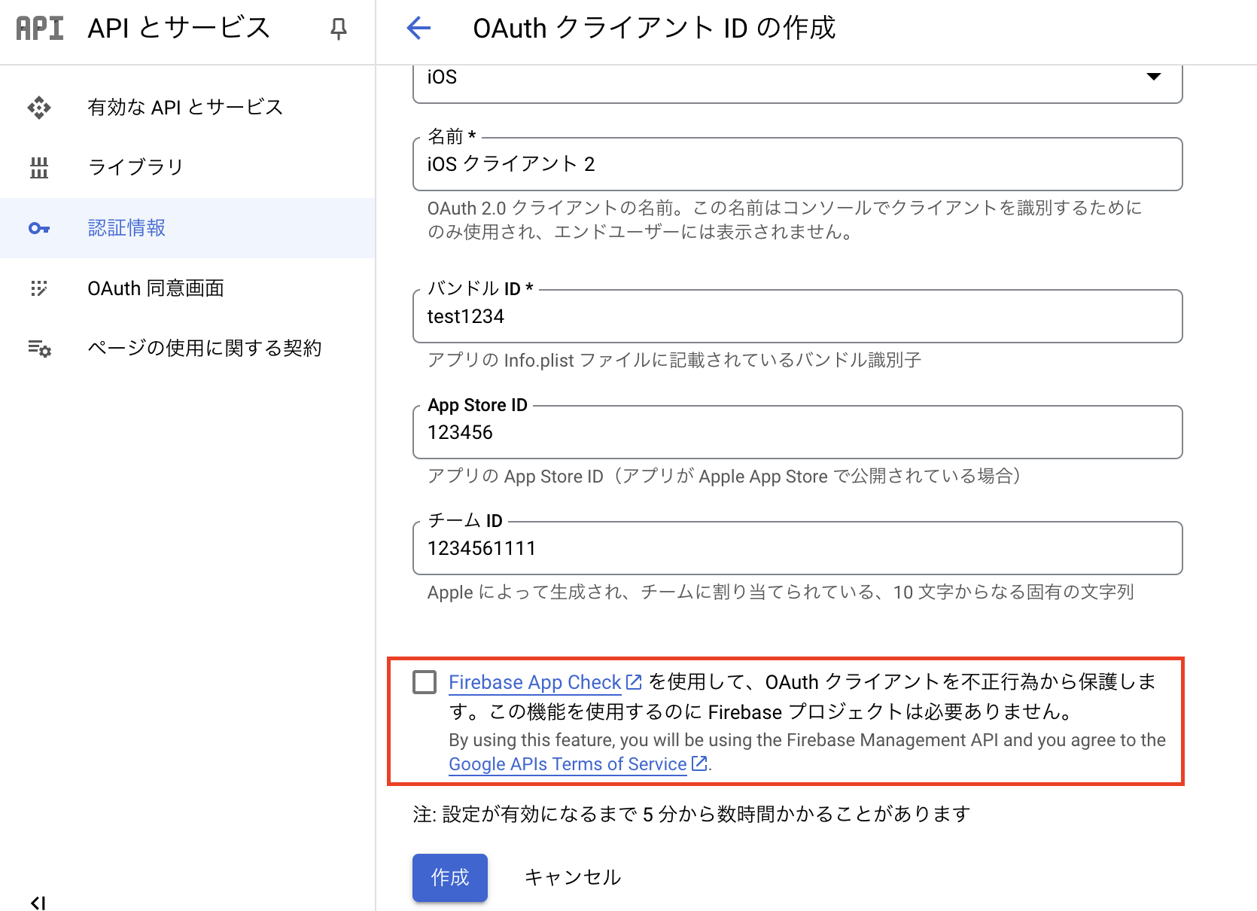Image resolution: width=1257 pixels, height=911 pixels.
Task: Select the 有効な API とサービス dashboard icon
Action: 38,107
